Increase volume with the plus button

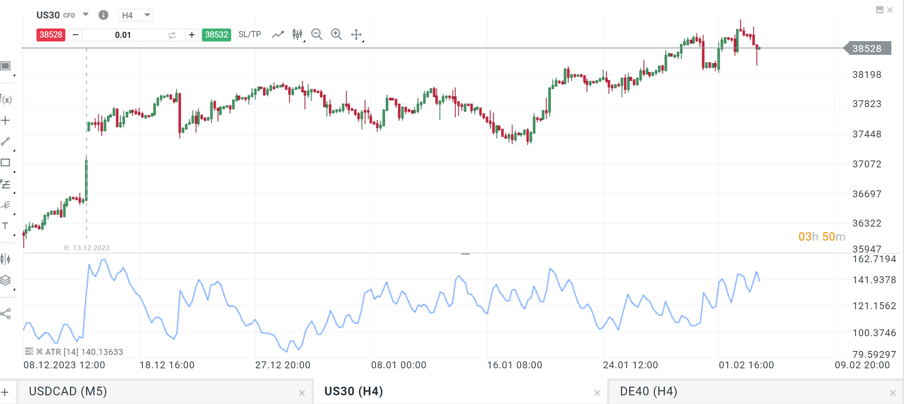click(x=192, y=35)
